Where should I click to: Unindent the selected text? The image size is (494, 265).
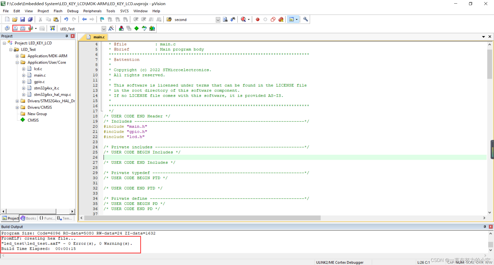coord(144,19)
